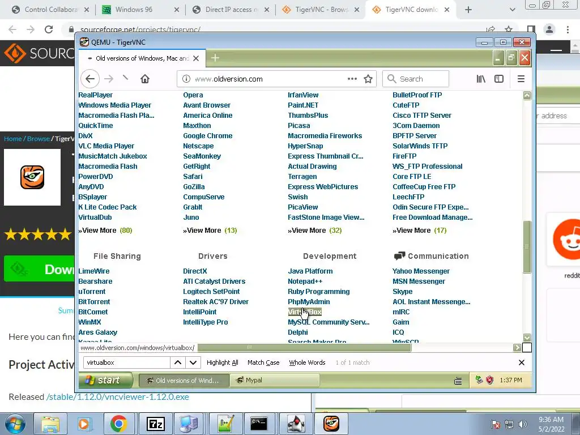The height and width of the screenshot is (435, 580).
Task: Click the Mypal page vertical scrollbar thumb
Action: coord(527,247)
